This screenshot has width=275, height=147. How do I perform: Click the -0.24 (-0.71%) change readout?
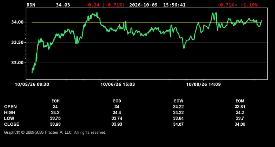click(105, 5)
